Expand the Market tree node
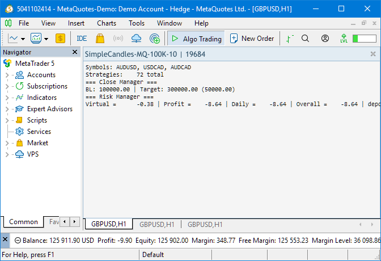 pyautogui.click(x=7, y=143)
